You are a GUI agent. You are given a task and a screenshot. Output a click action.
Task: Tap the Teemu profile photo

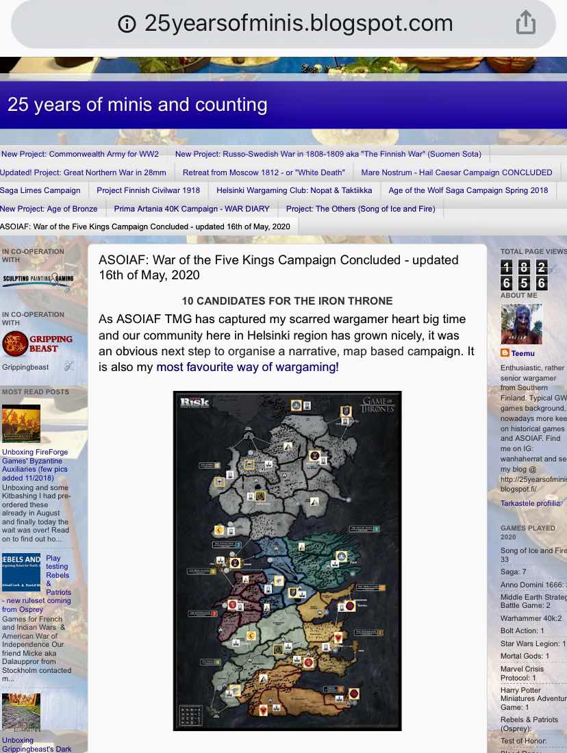(521, 324)
